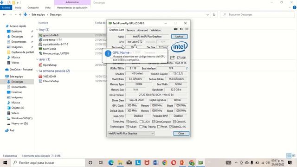The image size is (297, 167).
Task: Open Task View on the taskbar
Action: pyautogui.click(x=101, y=163)
